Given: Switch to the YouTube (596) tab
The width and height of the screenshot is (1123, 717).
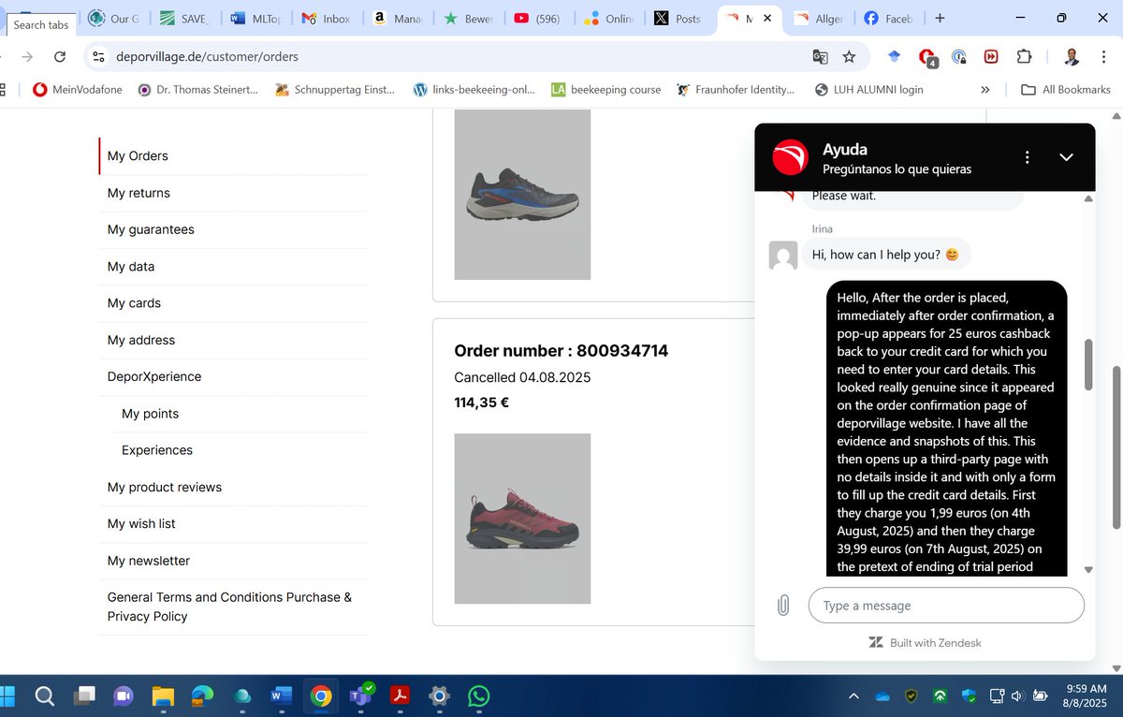Looking at the screenshot, I should [537, 19].
